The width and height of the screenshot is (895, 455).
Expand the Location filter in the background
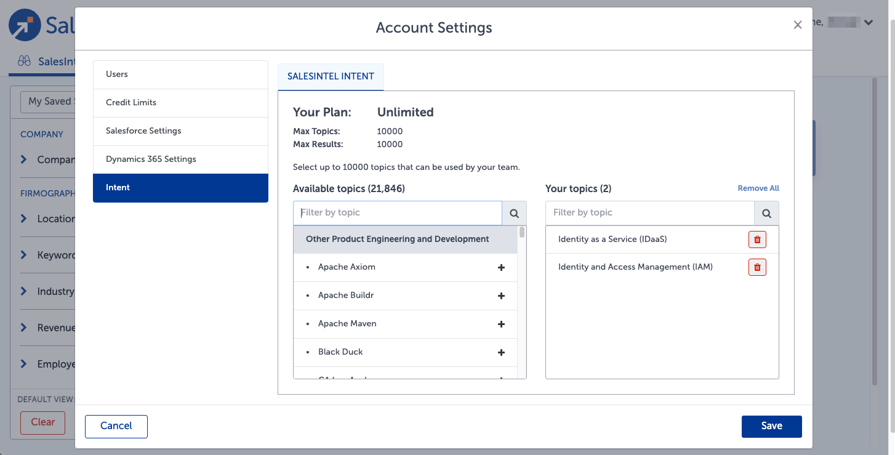click(23, 219)
